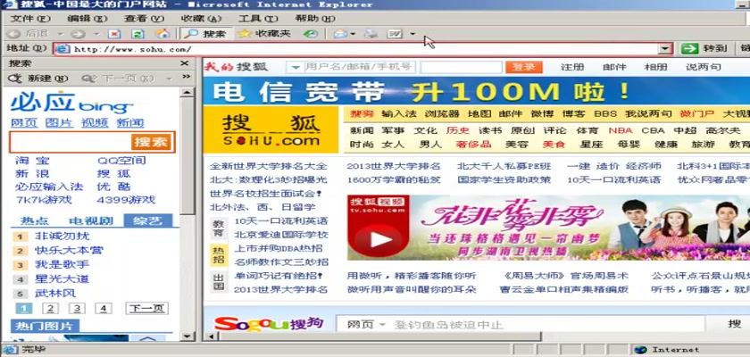Select Bing 网页 search type link
Screen dimensions: 750x357
pos(24,123)
